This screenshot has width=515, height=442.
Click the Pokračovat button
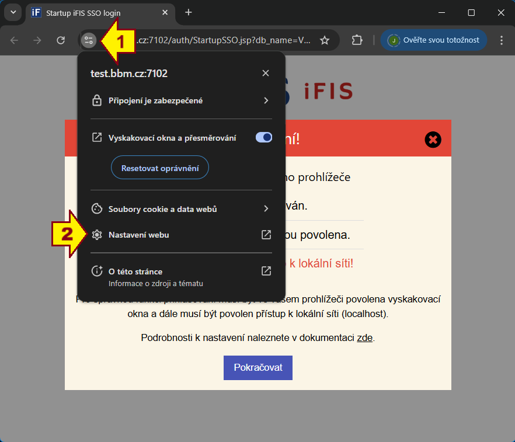click(258, 367)
